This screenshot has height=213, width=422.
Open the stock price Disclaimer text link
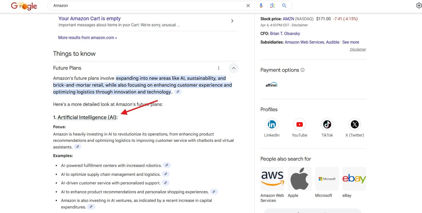point(300,25)
